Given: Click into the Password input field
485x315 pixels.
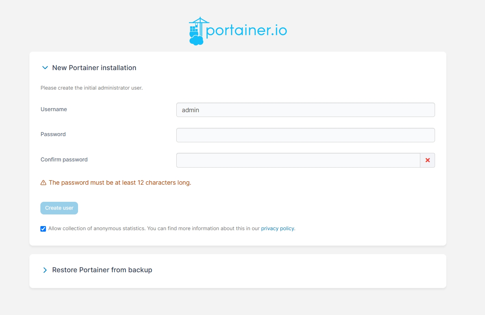Looking at the screenshot, I should coord(305,135).
